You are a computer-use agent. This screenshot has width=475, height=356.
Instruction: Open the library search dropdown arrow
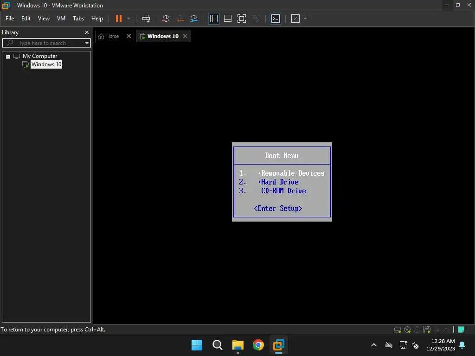[x=87, y=43]
